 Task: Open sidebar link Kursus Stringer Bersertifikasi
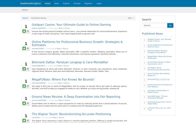[x=159, y=74]
